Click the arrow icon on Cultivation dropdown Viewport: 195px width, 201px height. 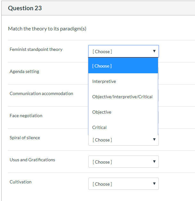point(154,184)
